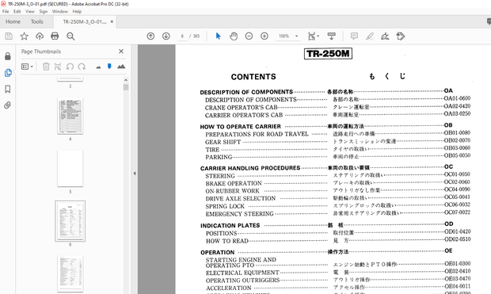Collapse the navigation pane arrow
Screen dimensions: 491x294
(x=135, y=173)
